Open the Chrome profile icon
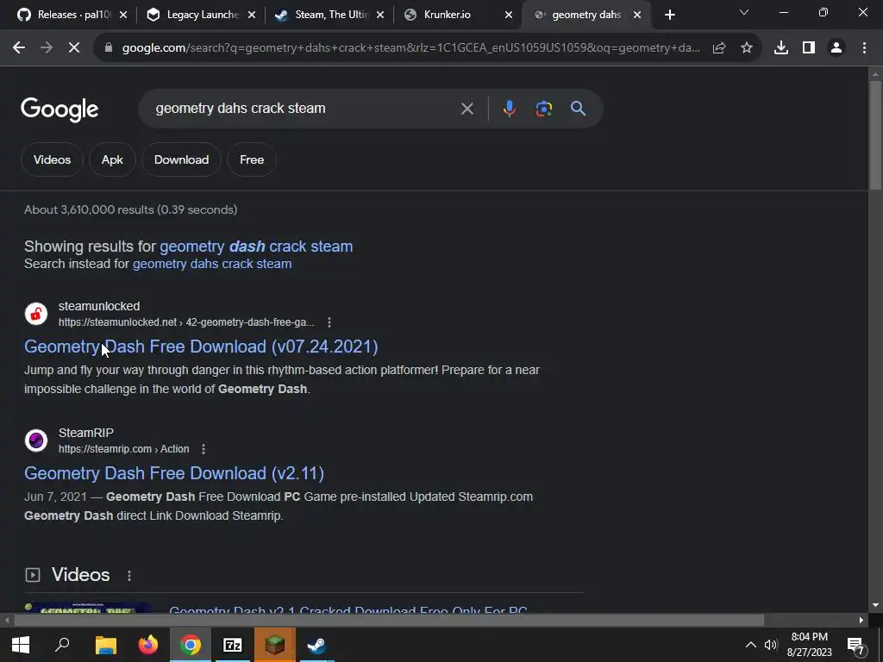The width and height of the screenshot is (883, 662). coord(836,48)
